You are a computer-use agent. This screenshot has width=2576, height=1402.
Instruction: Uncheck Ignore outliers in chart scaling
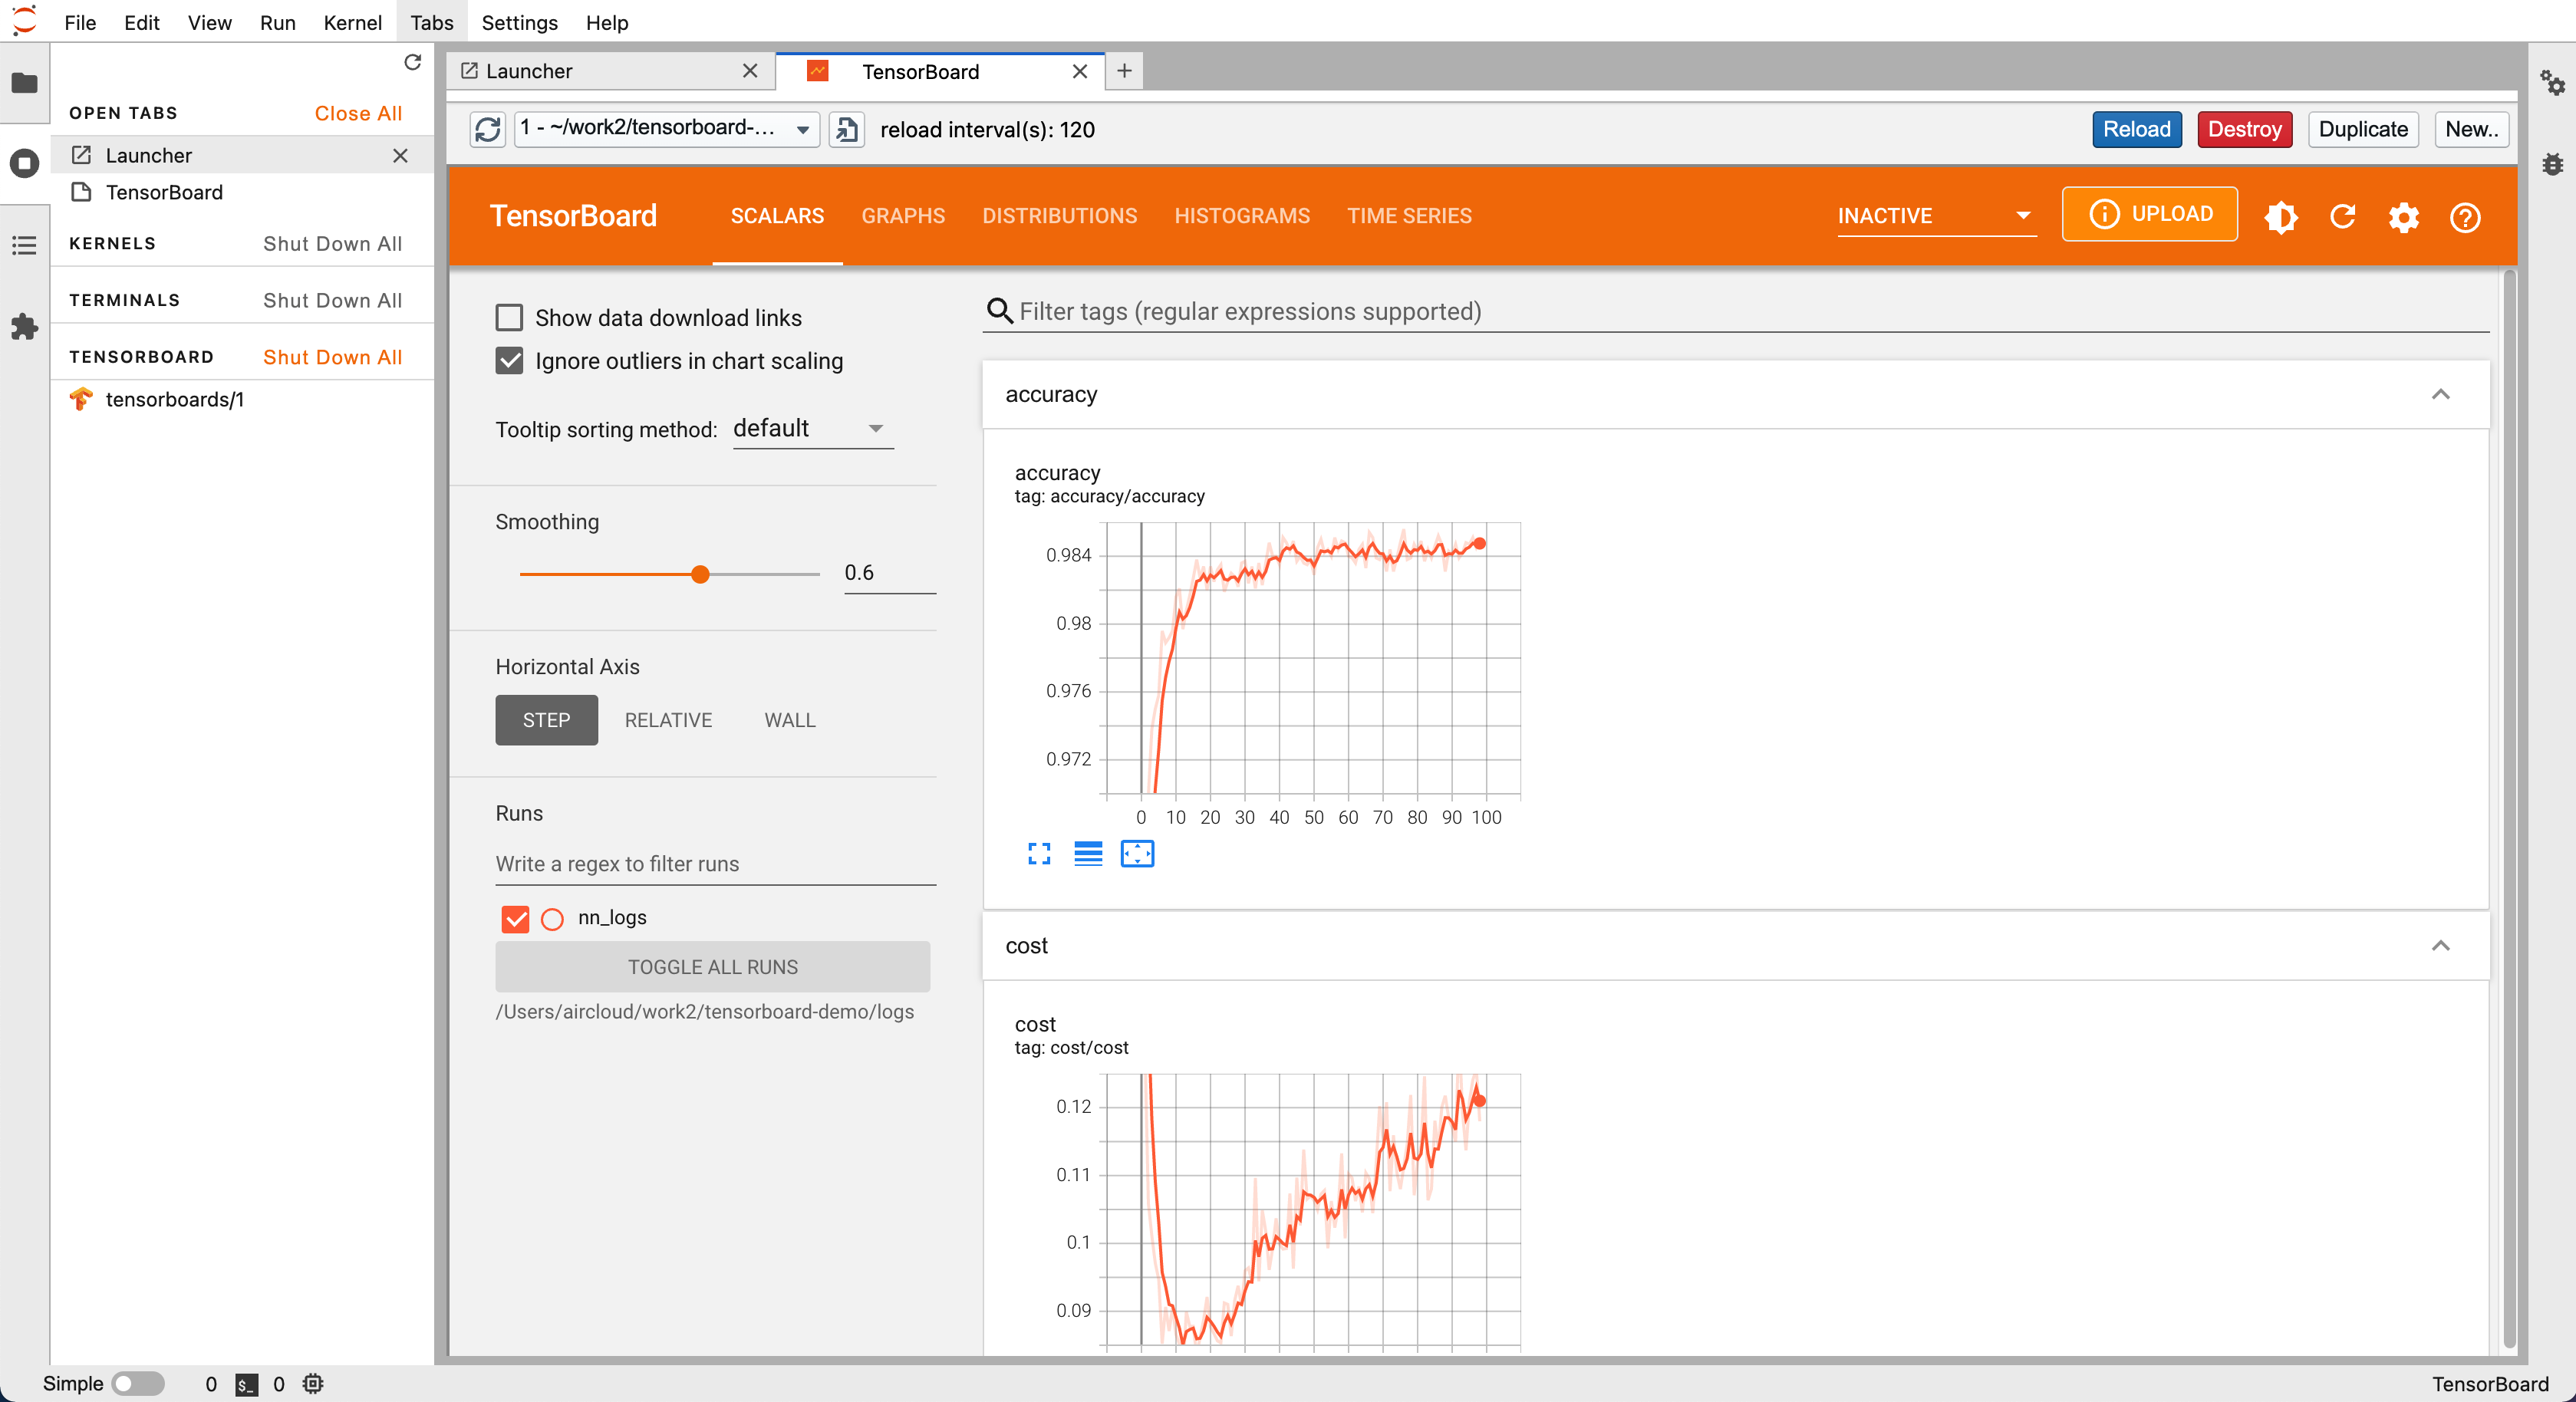click(509, 361)
